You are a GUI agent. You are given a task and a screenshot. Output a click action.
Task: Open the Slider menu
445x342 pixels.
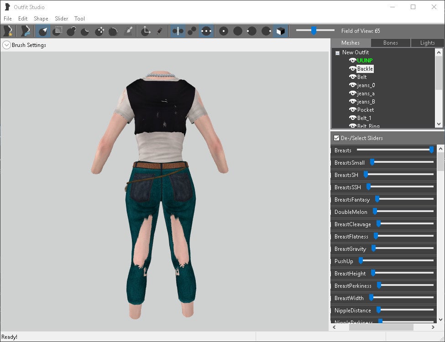(61, 19)
